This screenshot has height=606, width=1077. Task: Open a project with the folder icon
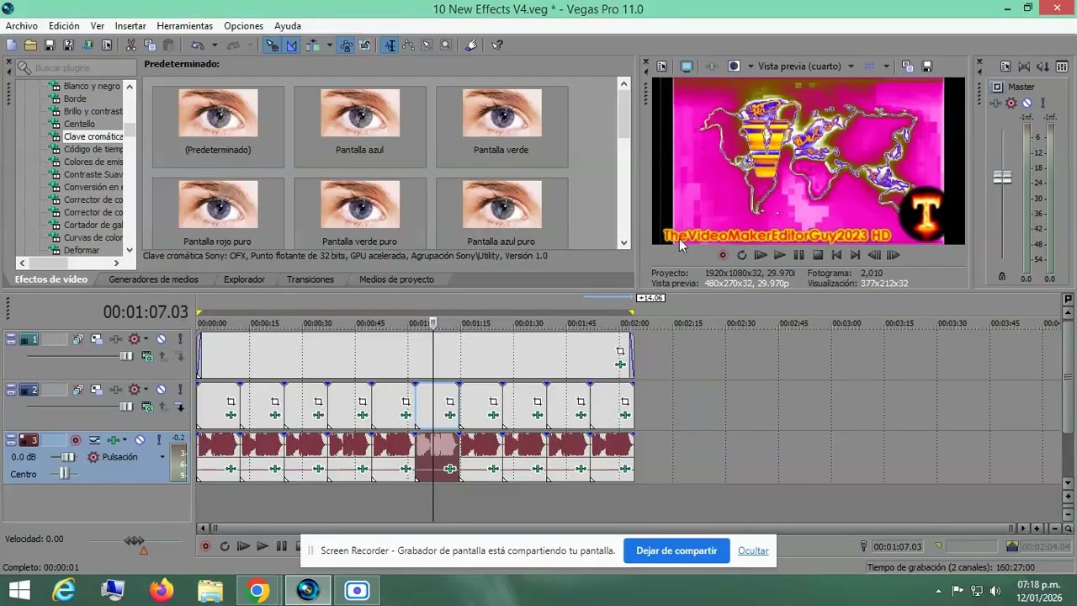click(x=30, y=45)
